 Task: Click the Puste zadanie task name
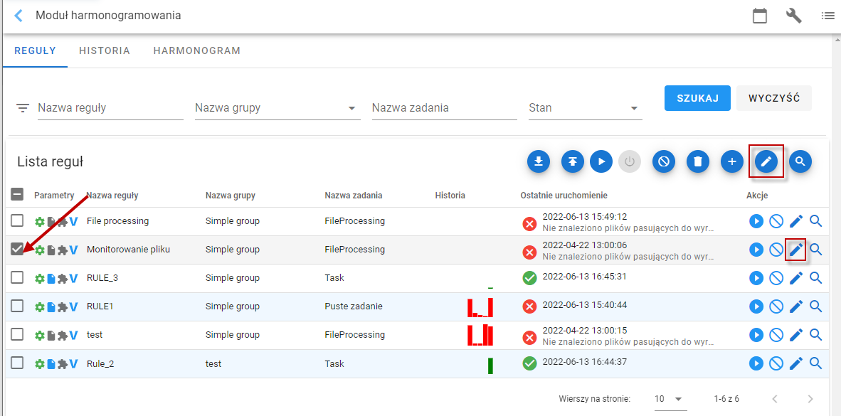pos(354,306)
